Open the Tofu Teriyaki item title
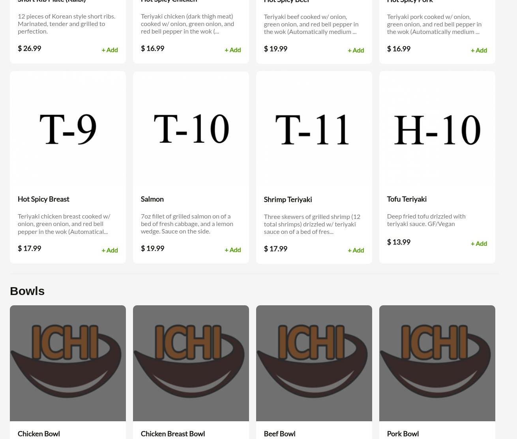The width and height of the screenshot is (517, 439). [407, 199]
